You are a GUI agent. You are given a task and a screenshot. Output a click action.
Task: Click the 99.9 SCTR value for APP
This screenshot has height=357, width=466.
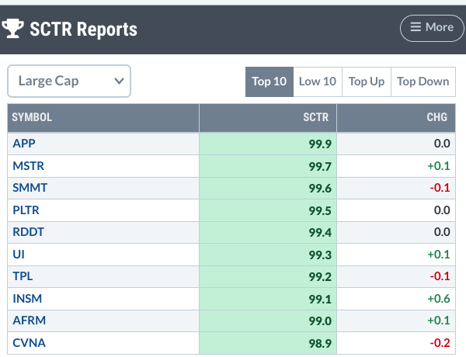coord(320,144)
